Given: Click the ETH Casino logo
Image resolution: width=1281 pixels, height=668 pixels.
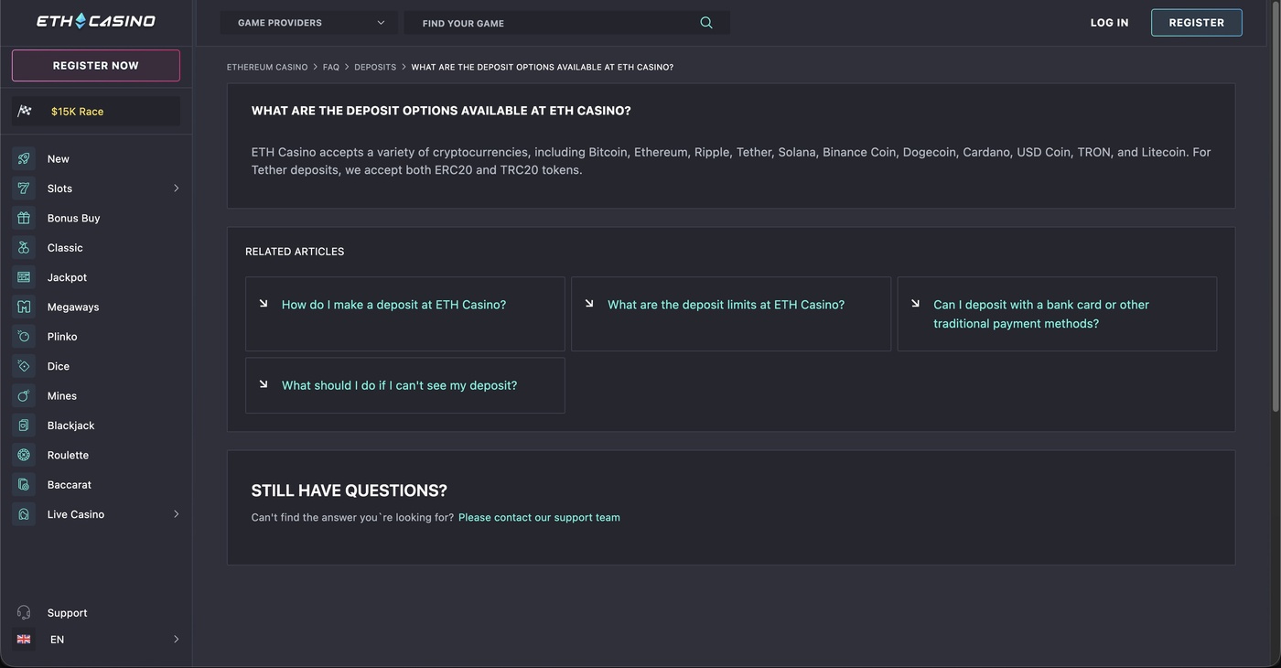Looking at the screenshot, I should (x=96, y=21).
